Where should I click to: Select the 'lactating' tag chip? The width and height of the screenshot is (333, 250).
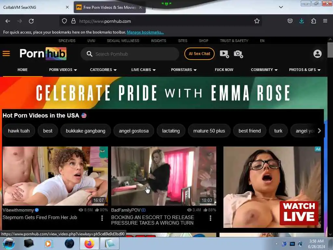click(171, 131)
